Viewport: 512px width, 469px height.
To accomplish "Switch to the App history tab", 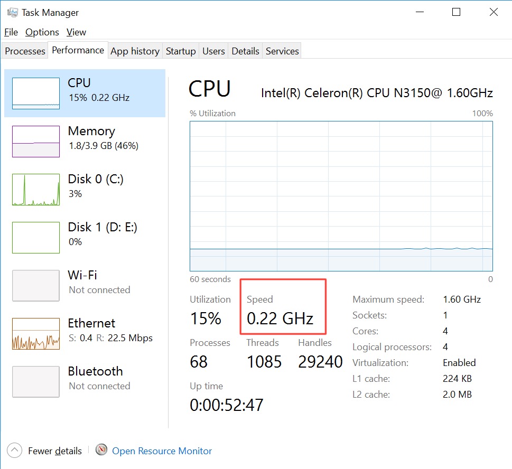I will point(135,51).
